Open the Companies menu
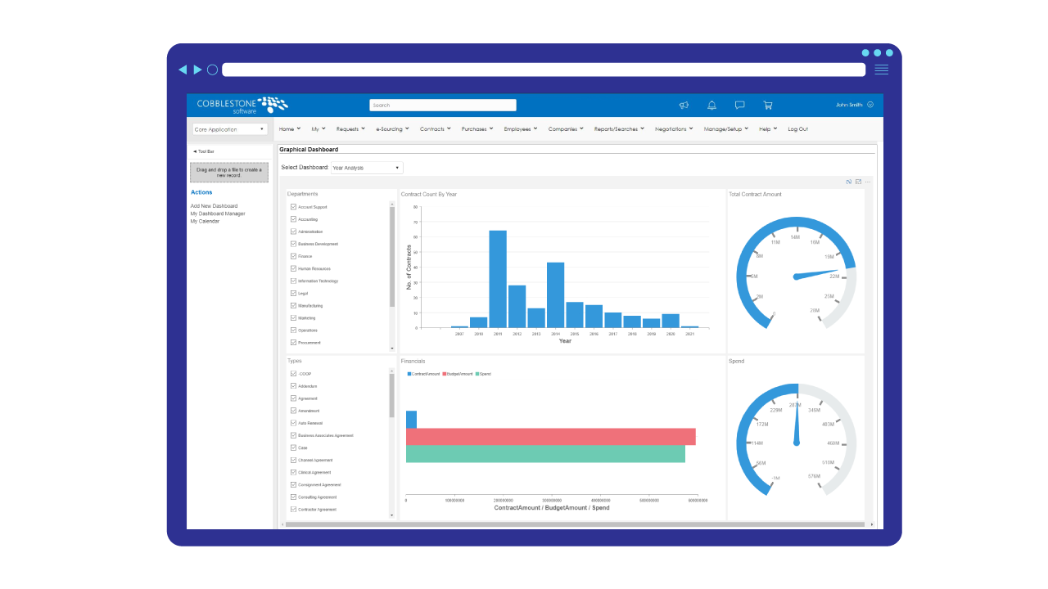This screenshot has height=589, width=1048. pyautogui.click(x=566, y=129)
